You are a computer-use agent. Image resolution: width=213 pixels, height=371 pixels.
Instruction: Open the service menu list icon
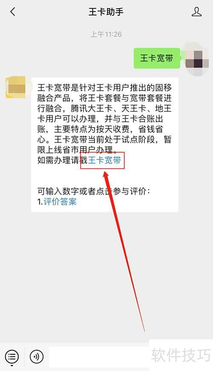pos(12,356)
